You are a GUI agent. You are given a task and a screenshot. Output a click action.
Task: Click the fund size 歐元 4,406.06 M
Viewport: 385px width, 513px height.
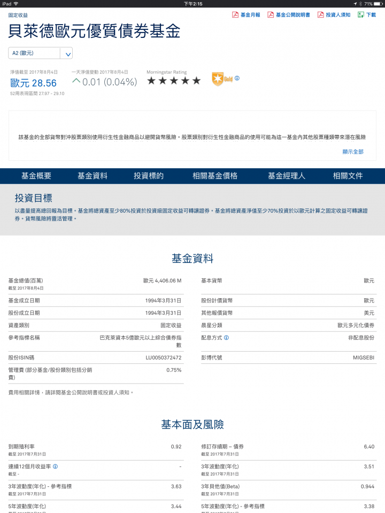(163, 281)
